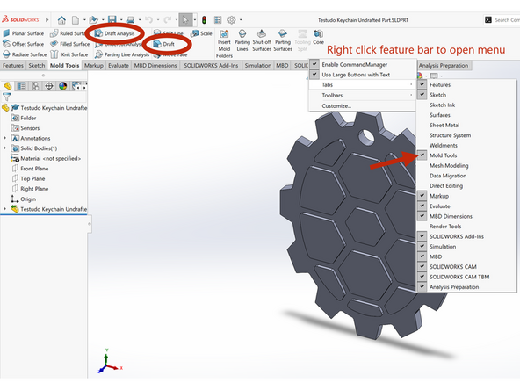Screen dimensions: 520x390
Task: Switch to the Analysis Preparation tab
Action: pyautogui.click(x=444, y=65)
